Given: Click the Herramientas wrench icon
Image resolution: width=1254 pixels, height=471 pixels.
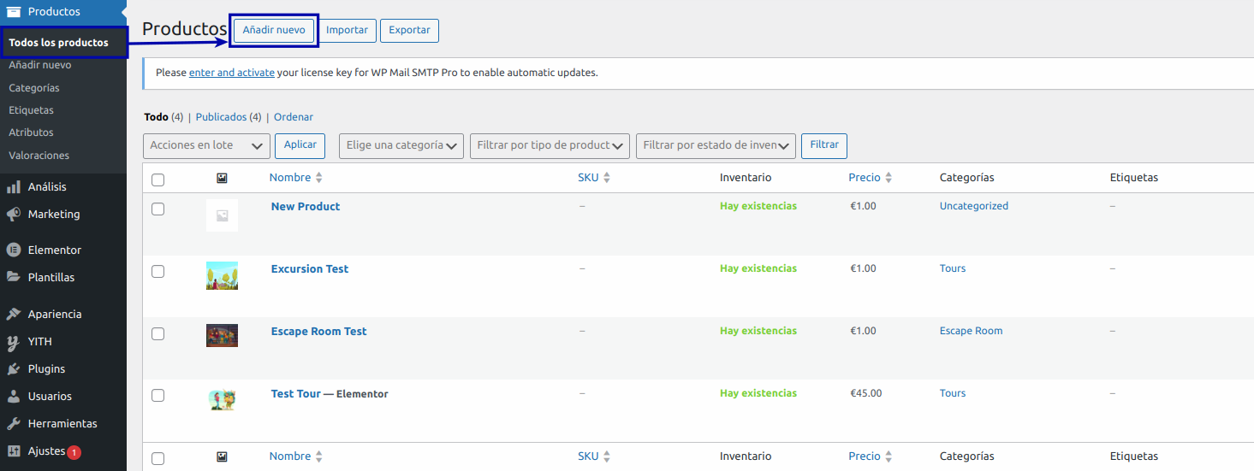Looking at the screenshot, I should pyautogui.click(x=14, y=424).
